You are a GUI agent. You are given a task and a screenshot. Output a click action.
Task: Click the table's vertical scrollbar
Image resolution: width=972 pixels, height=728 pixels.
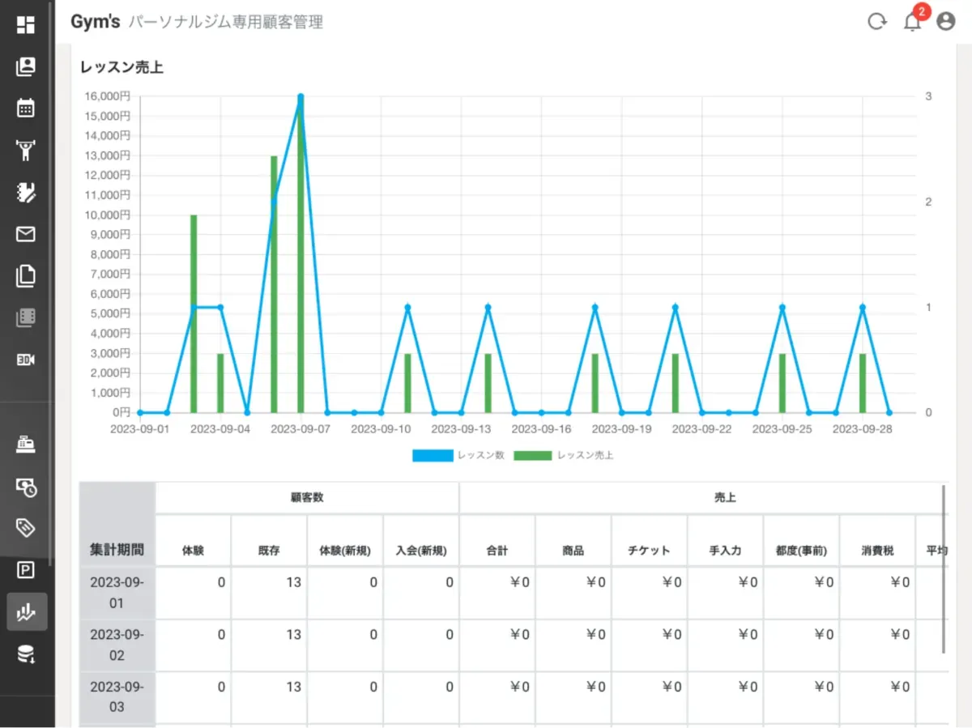pos(945,568)
